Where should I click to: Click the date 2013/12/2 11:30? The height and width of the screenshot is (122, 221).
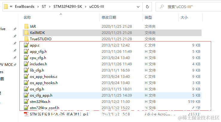click(116, 102)
